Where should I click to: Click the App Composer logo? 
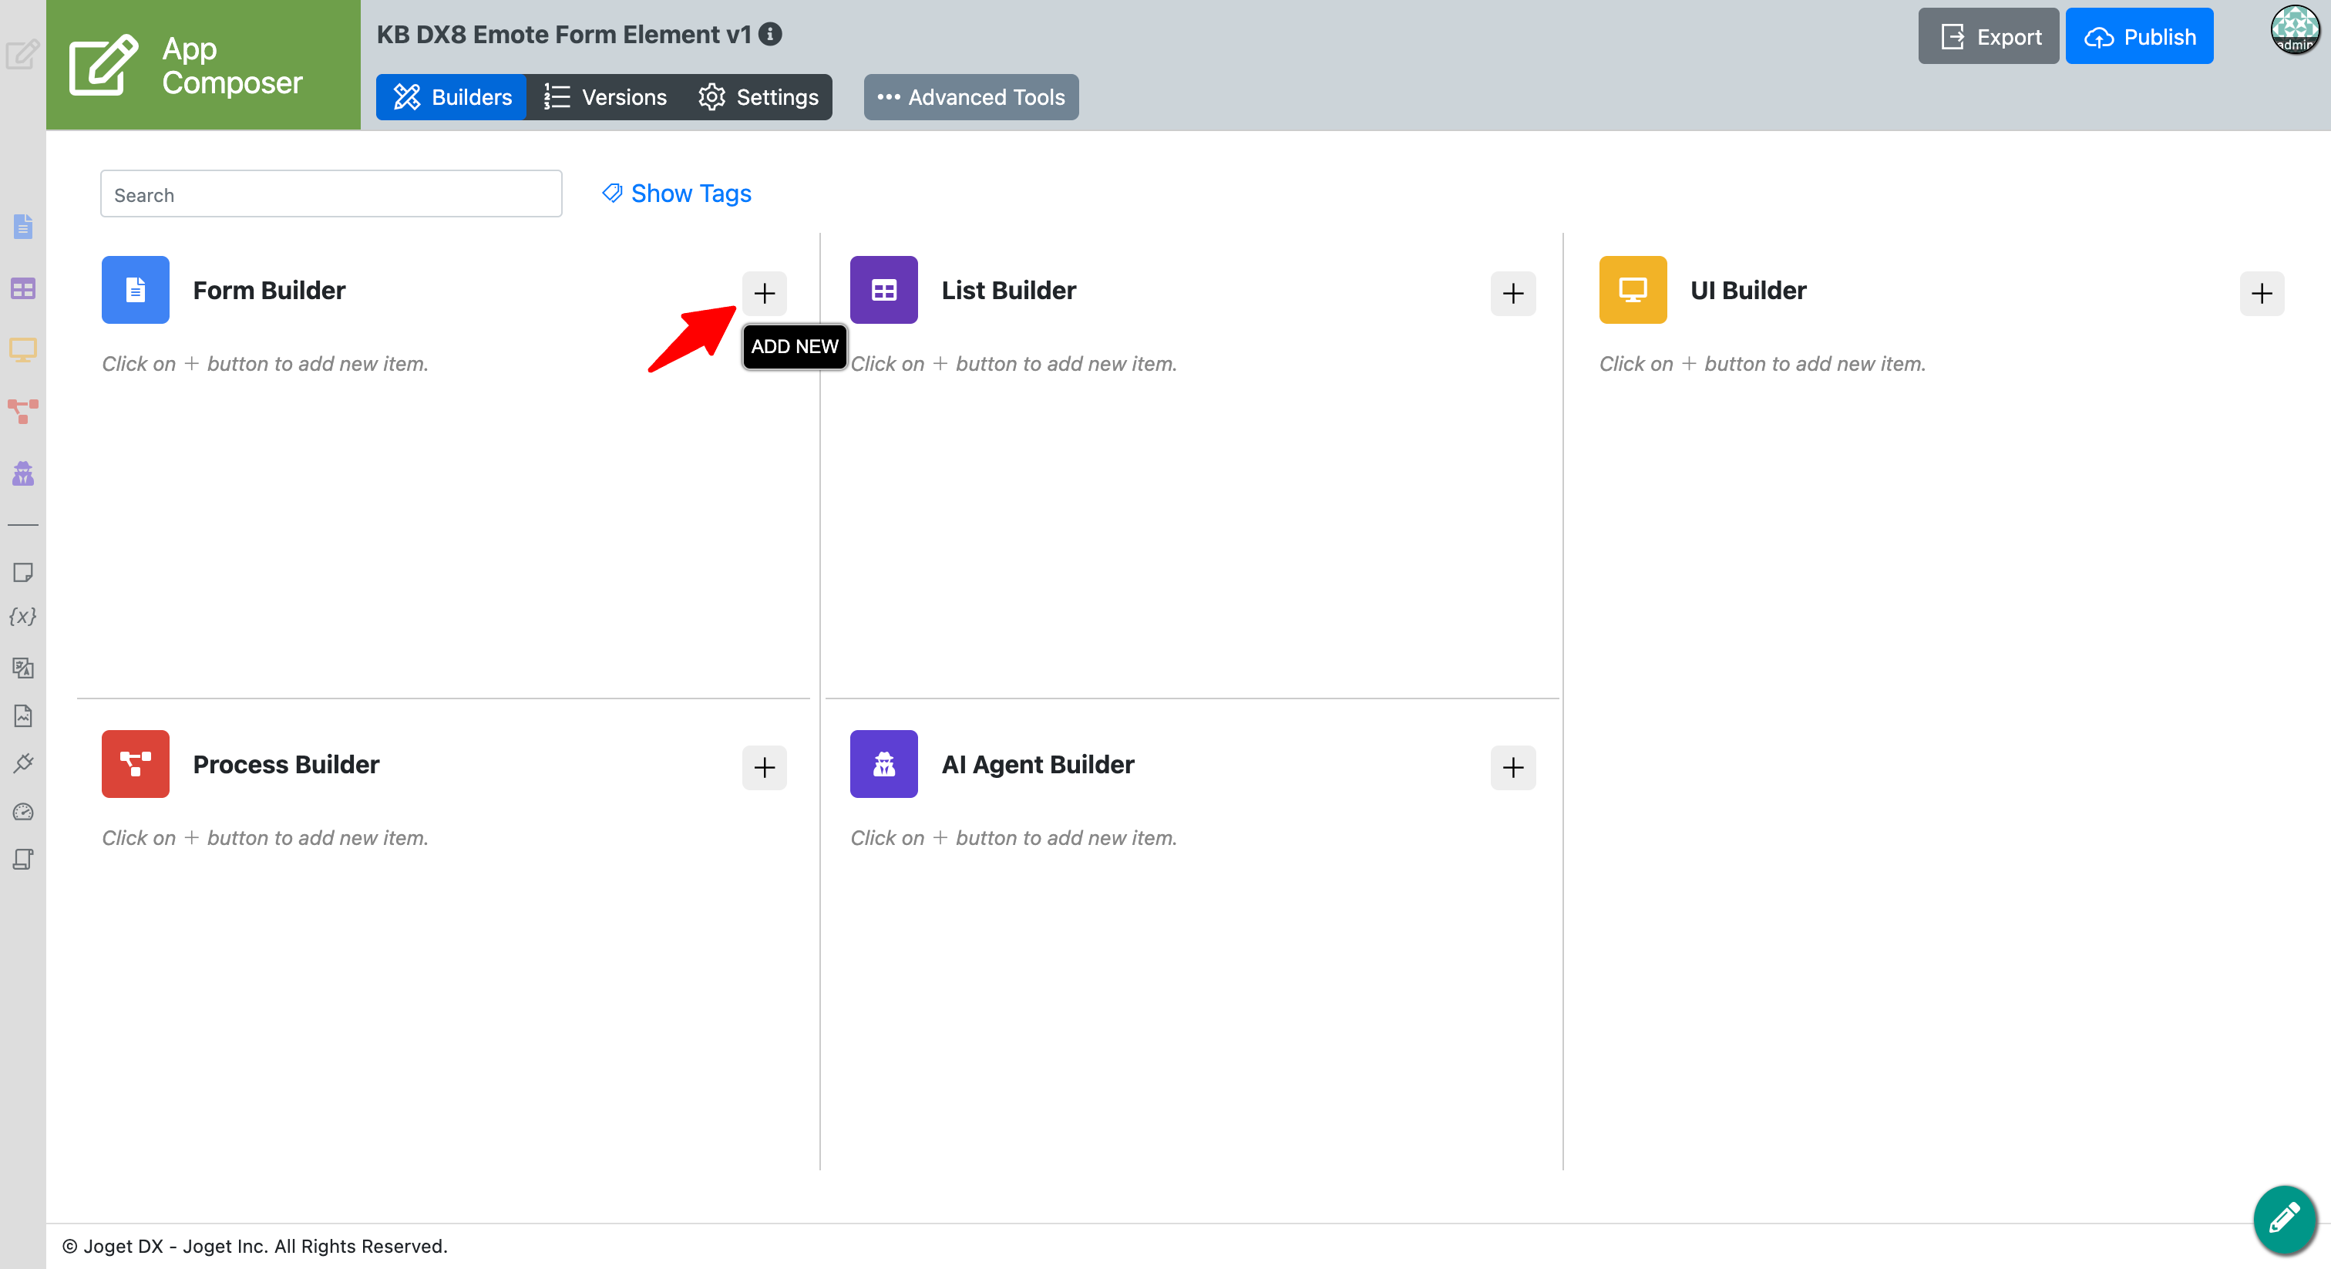[203, 64]
